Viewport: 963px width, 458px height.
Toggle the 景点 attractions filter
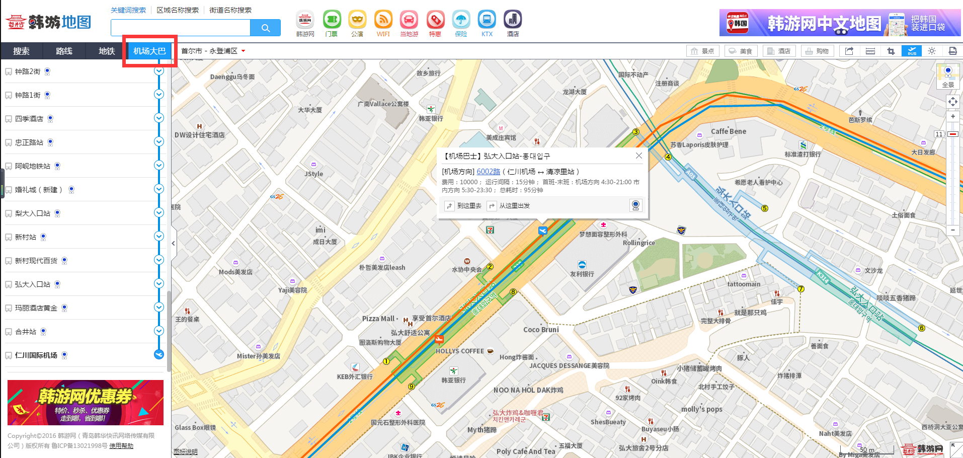click(702, 51)
